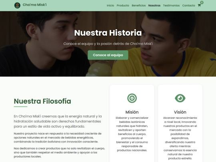This screenshot has height=162, width=216.
Task: Open the Producto menu item
Action: click(x=123, y=6)
